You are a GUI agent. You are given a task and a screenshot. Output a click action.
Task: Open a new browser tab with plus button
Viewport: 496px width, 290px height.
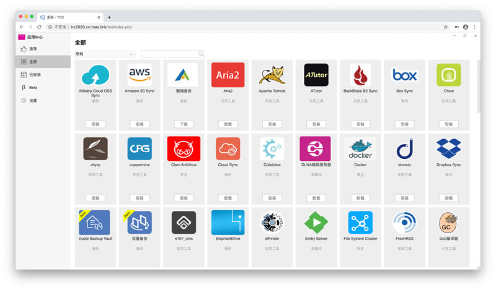tap(109, 17)
